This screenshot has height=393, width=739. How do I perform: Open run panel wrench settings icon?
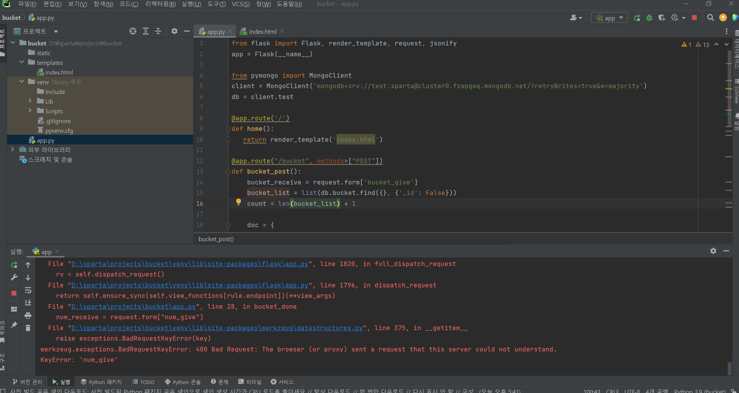(14, 278)
